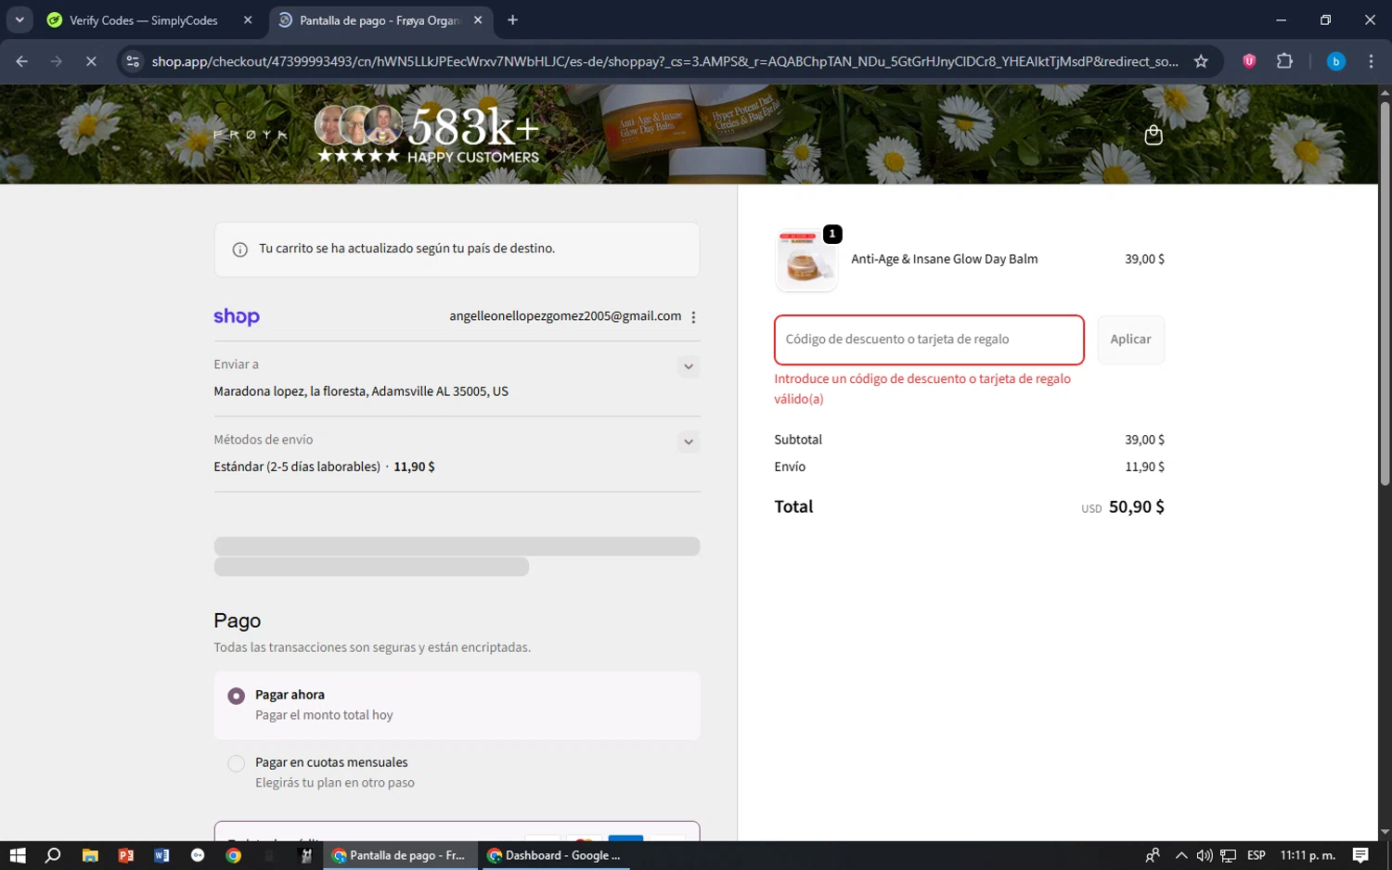Open the ESP language indicator

(1257, 855)
